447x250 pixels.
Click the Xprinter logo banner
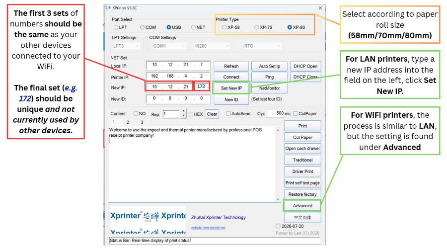pos(148,220)
